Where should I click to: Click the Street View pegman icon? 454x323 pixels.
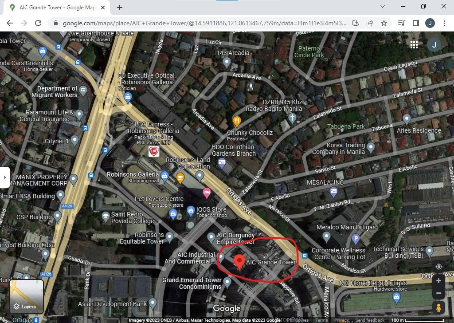(438, 307)
